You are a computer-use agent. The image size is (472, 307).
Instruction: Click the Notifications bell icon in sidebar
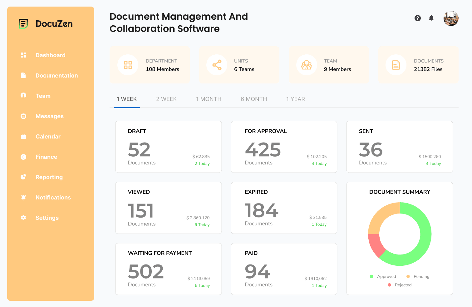point(23,197)
